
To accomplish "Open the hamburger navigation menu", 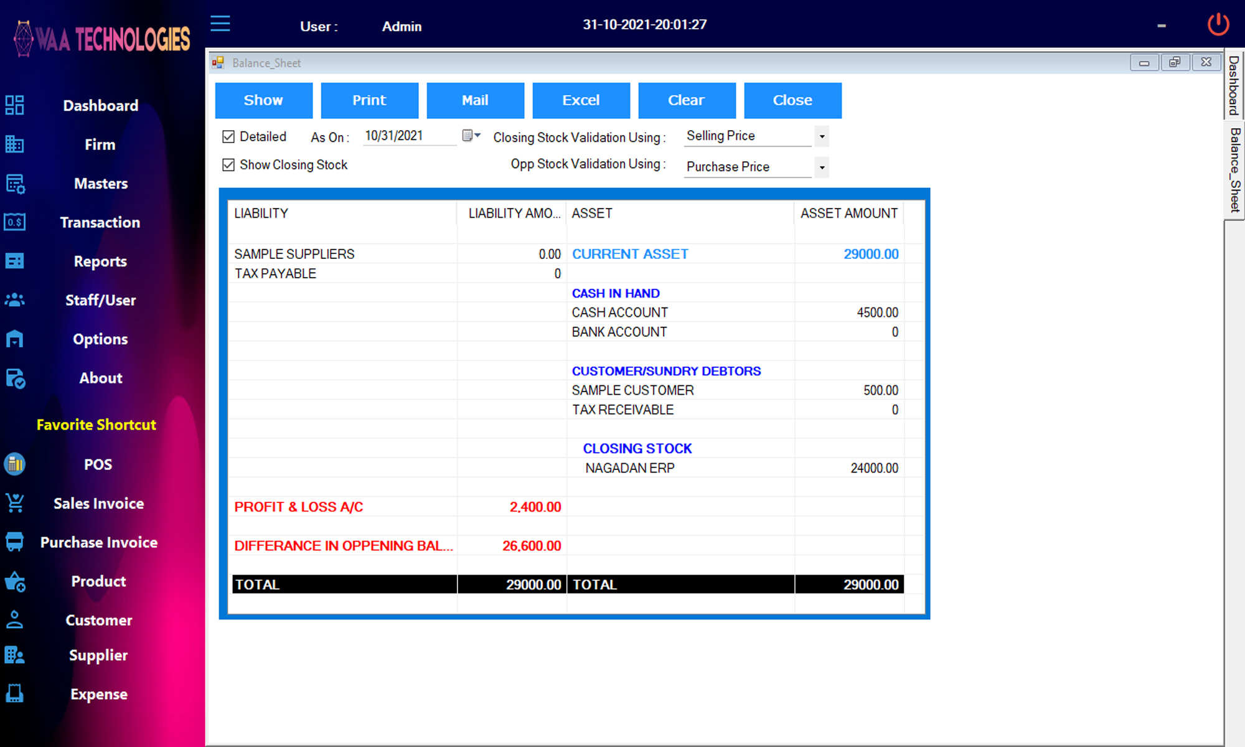I will [x=220, y=24].
